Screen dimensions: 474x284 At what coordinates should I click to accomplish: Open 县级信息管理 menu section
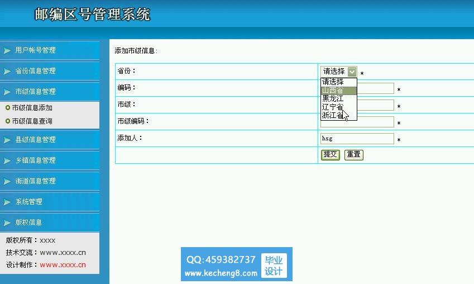point(50,140)
